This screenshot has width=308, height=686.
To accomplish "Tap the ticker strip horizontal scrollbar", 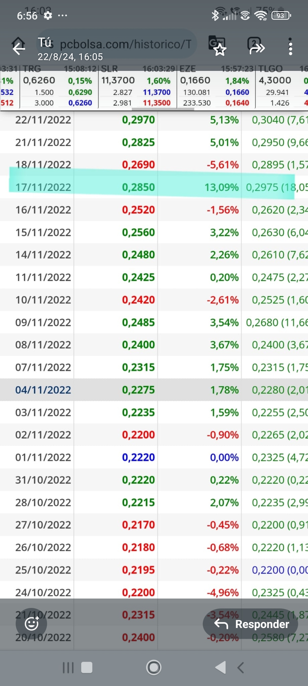I will coord(163,109).
